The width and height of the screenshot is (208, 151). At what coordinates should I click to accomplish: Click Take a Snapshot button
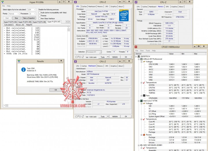point(29,18)
